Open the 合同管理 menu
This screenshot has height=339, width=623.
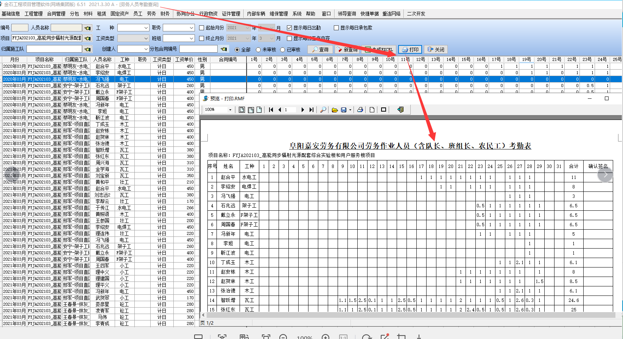[56, 14]
